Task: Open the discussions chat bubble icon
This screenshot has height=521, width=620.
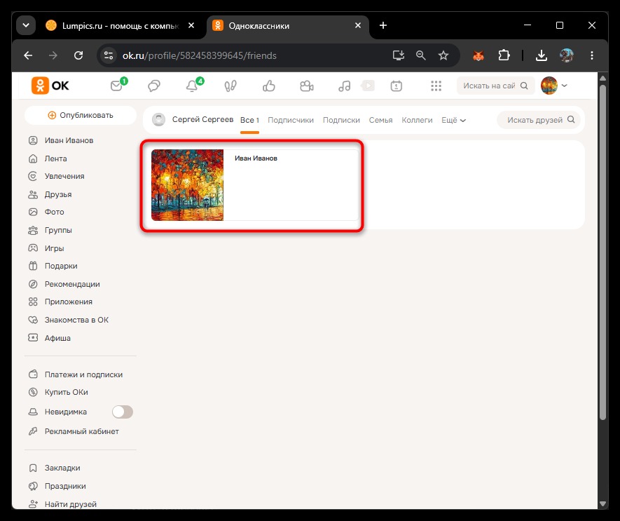Action: point(154,86)
